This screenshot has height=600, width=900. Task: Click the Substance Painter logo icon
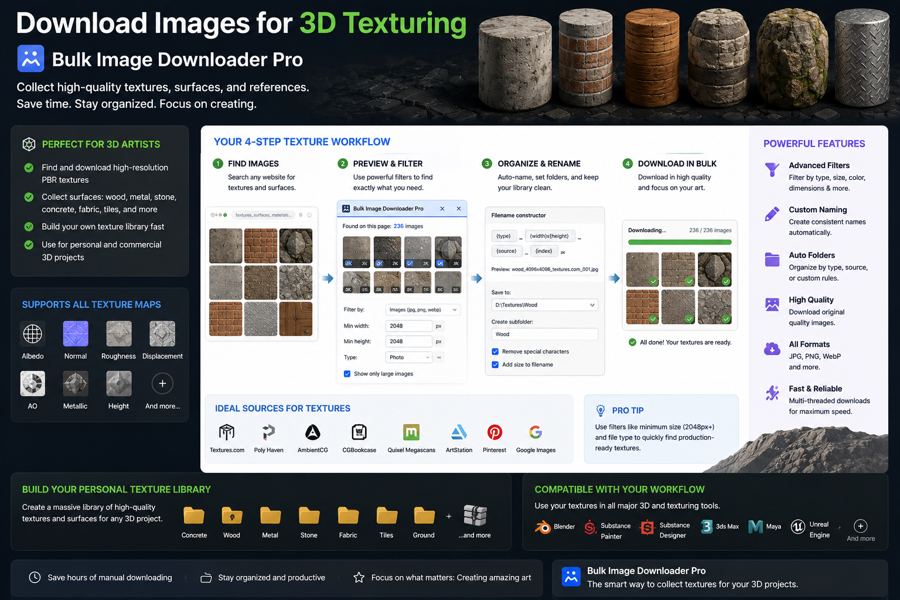point(589,527)
